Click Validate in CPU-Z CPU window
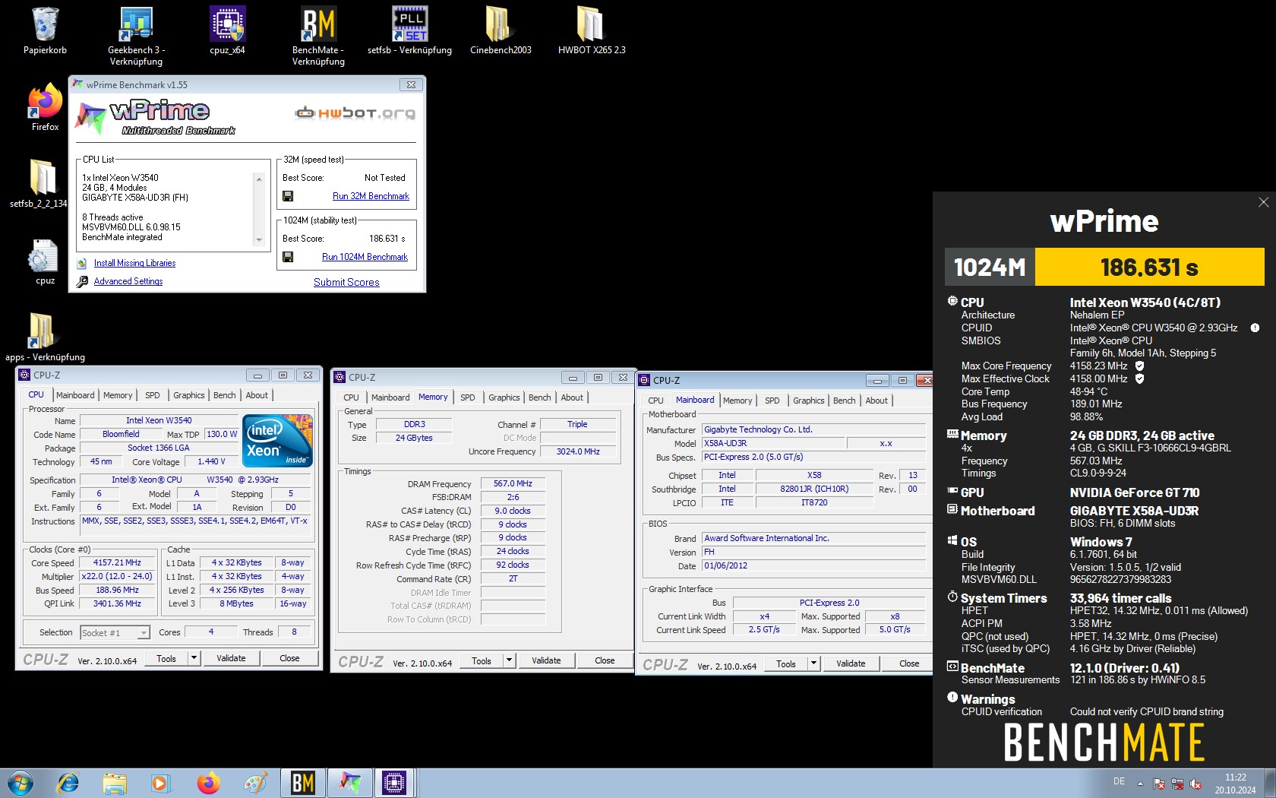Screen dimensions: 1276x798 [x=231, y=658]
